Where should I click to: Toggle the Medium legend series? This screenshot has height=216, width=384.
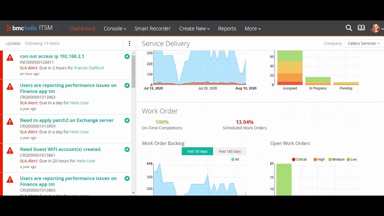click(x=336, y=160)
